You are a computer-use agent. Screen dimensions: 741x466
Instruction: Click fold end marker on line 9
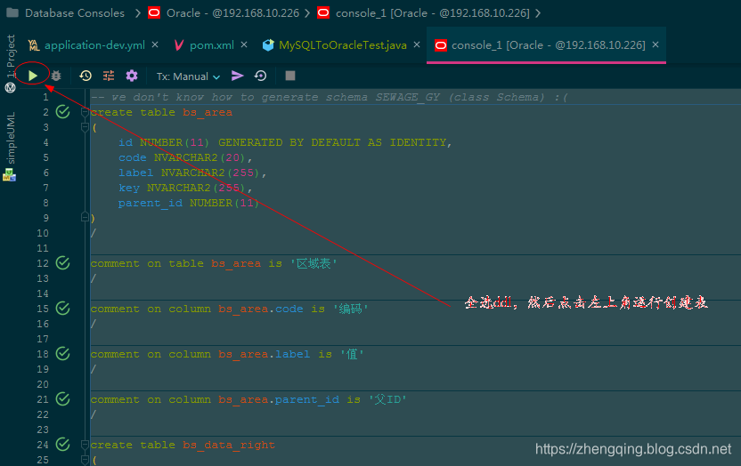coord(85,217)
